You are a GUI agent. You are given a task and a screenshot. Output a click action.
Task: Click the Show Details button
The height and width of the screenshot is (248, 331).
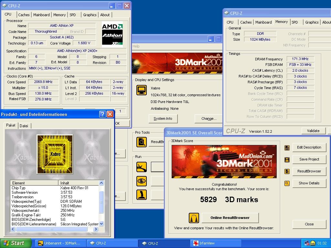point(309,183)
